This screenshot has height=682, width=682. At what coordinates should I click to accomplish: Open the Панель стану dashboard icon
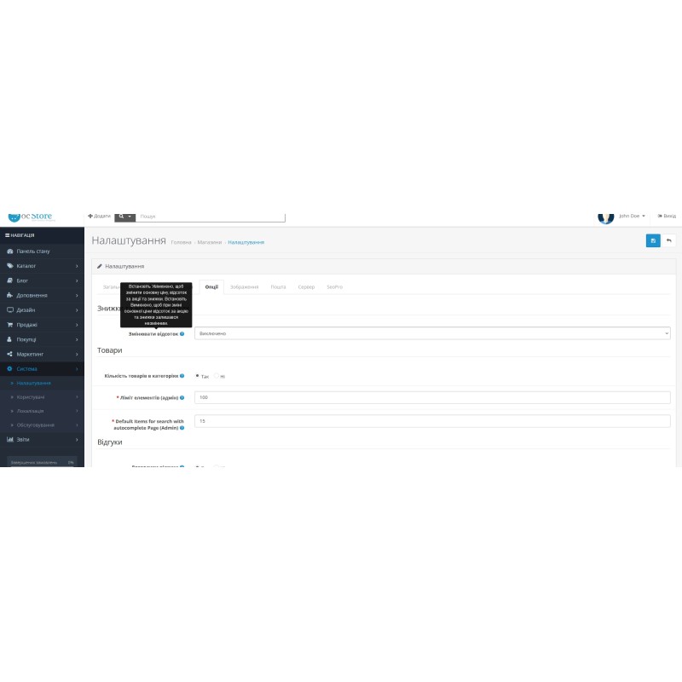click(10, 251)
